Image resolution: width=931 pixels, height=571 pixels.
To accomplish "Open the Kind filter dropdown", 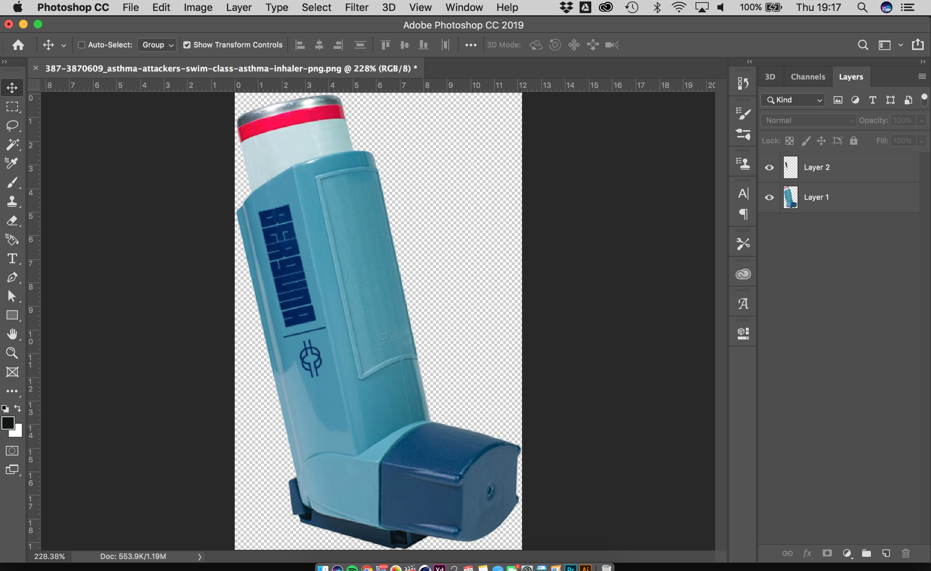I will pos(792,100).
